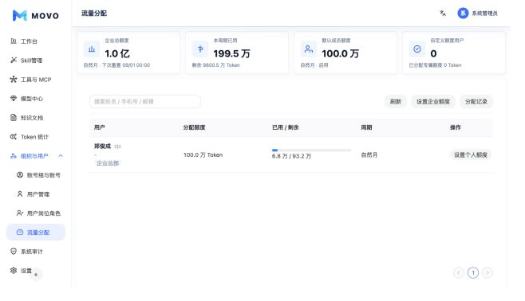525x301 pixels.
Task: Click the 199.5 万 used value
Action: (231, 53)
